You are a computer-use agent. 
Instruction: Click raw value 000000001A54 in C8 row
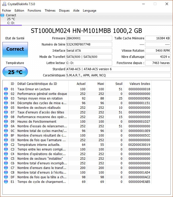pos(139,172)
